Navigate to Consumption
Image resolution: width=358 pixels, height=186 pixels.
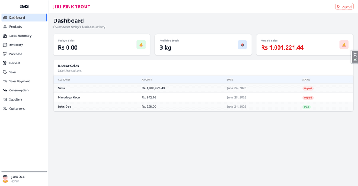(x=24, y=91)
